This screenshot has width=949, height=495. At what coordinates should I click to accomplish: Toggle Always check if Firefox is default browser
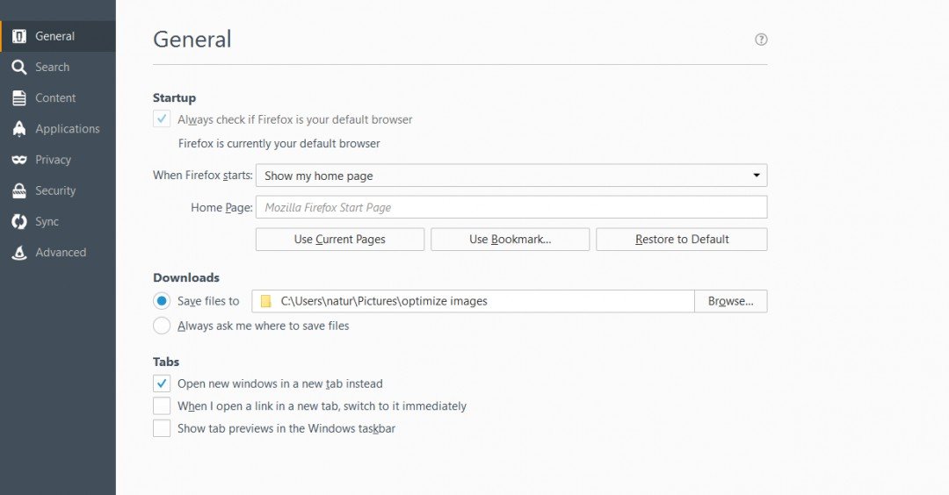[162, 119]
